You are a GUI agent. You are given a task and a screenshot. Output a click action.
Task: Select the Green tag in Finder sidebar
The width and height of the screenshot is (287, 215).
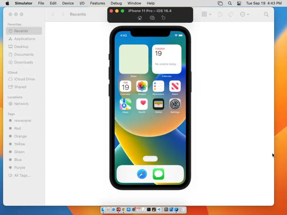coord(24,152)
